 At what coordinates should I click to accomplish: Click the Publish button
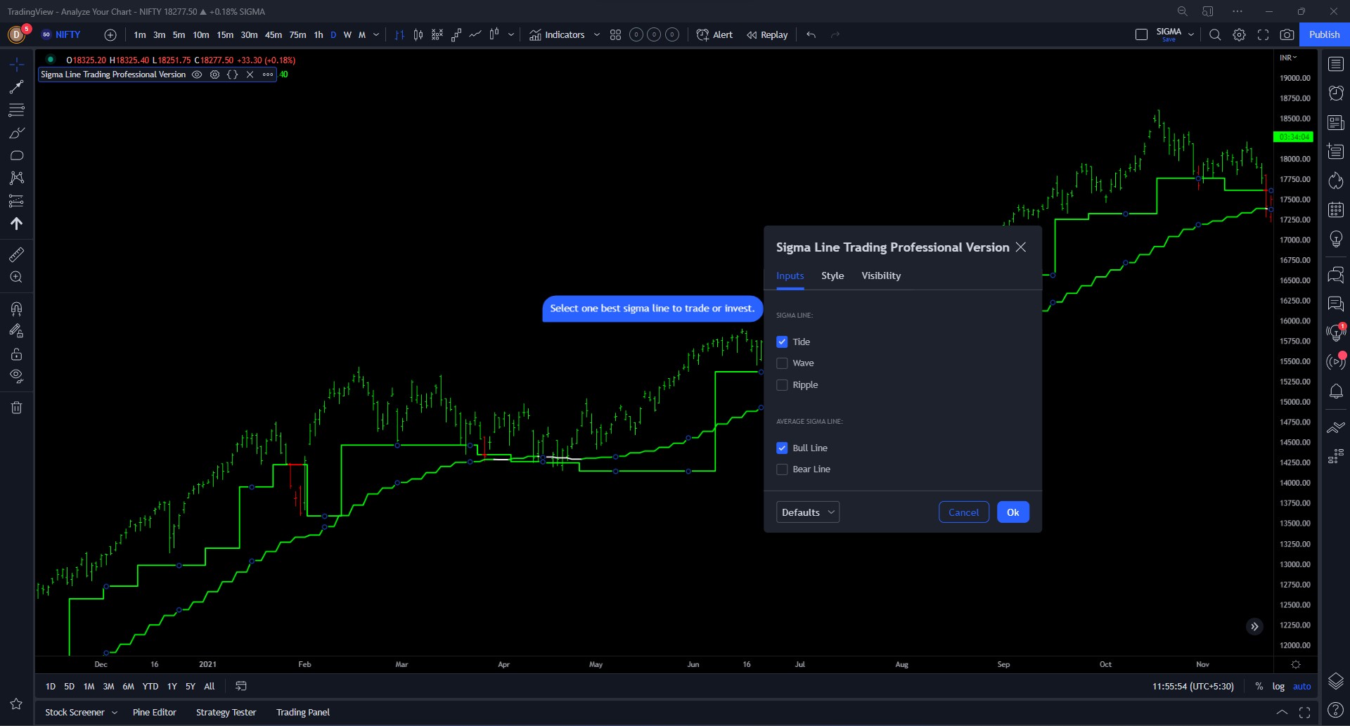1324,34
